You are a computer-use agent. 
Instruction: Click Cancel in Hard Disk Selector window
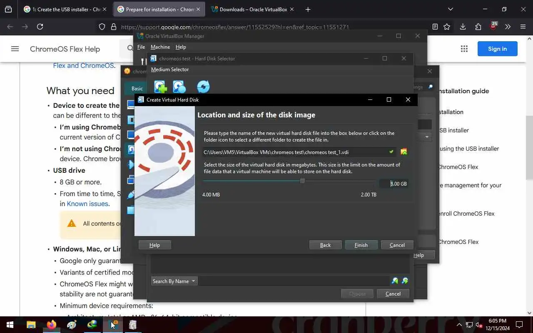coord(393,293)
